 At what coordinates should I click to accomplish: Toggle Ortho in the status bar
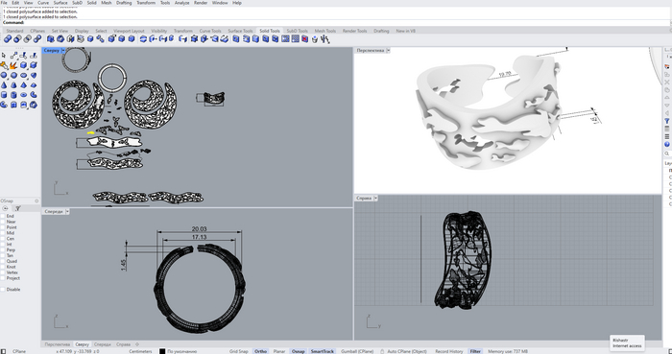pos(260,351)
